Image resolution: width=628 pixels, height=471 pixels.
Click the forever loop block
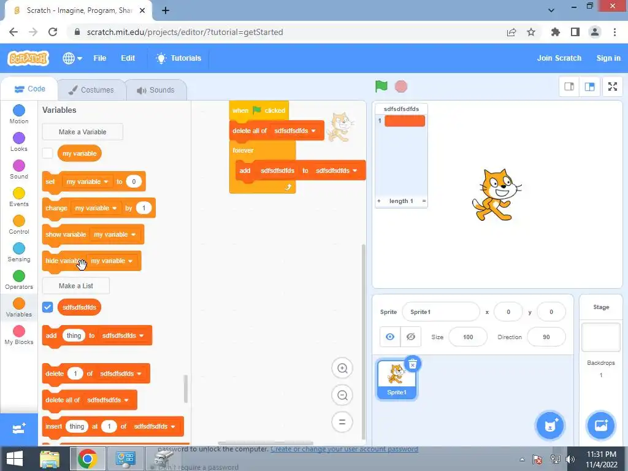pyautogui.click(x=243, y=151)
